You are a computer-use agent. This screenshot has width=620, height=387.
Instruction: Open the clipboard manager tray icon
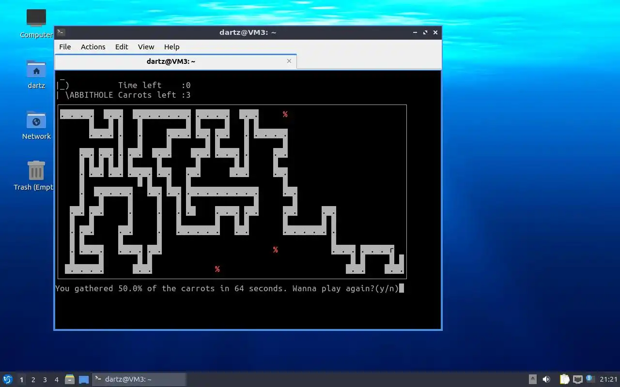coord(564,379)
